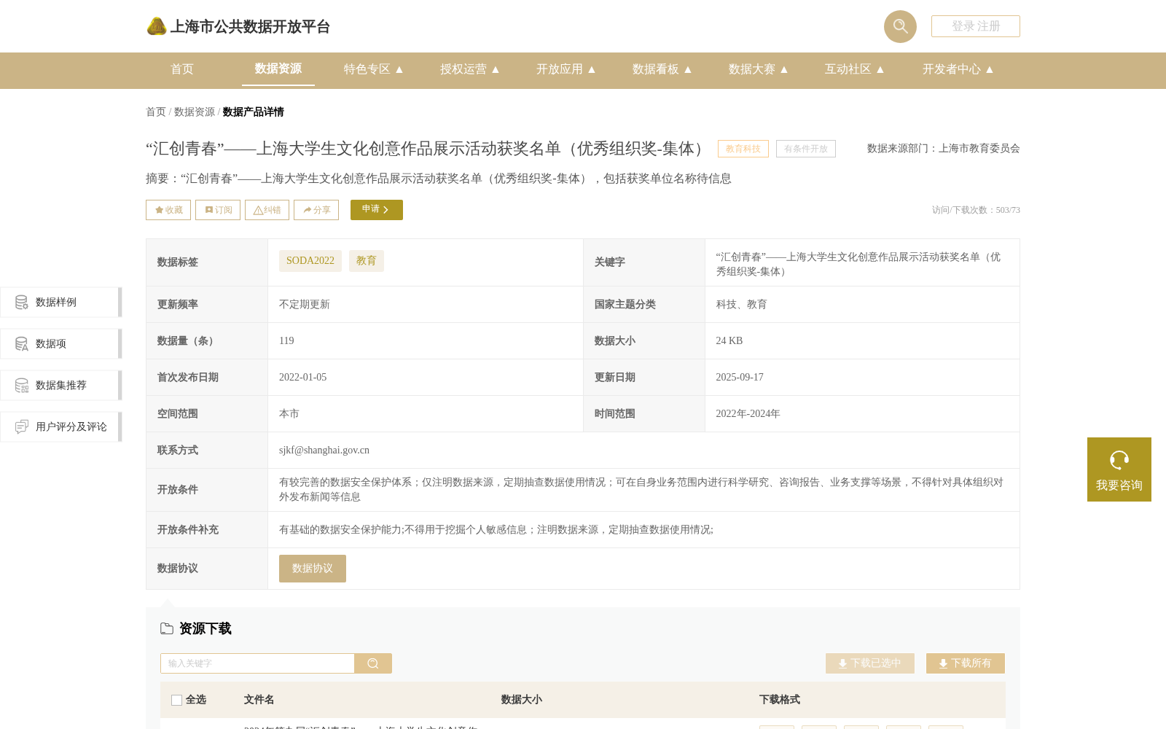This screenshot has height=729, width=1166.
Task: Click 数据来源部门 department text
Action: tap(944, 149)
